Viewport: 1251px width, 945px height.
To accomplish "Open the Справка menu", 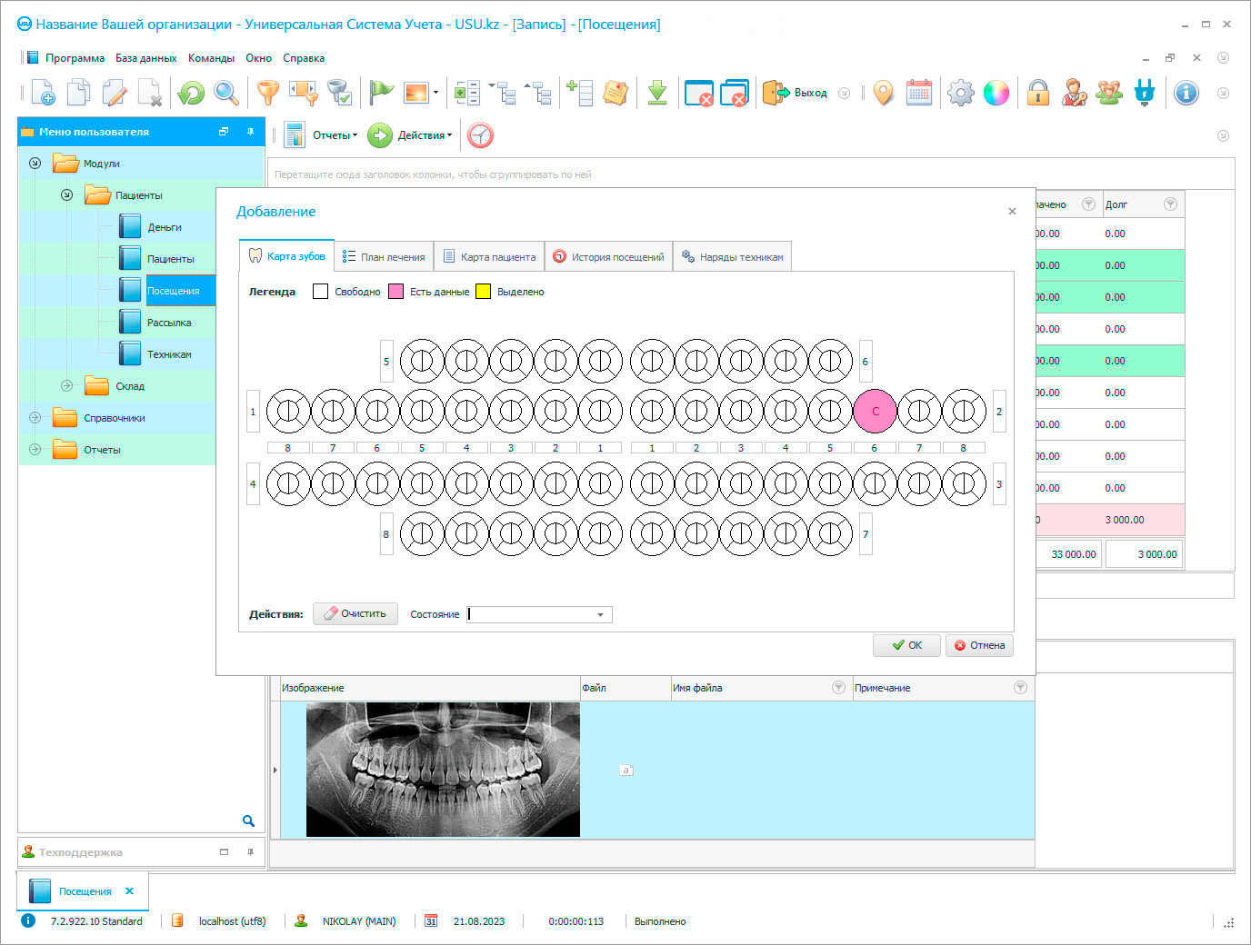I will (304, 58).
